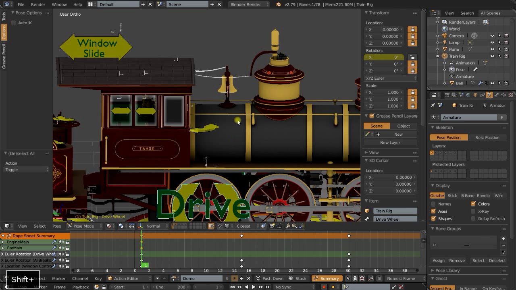516x290 pixels.
Task: Browse actions icon left of Demo
Action: click(174, 278)
